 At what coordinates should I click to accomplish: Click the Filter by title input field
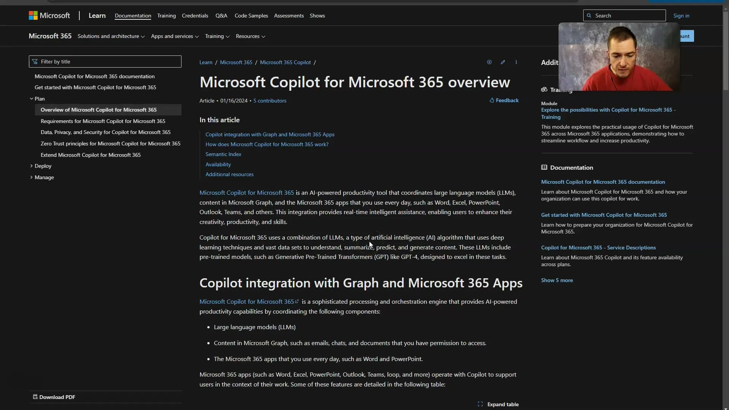[x=105, y=61]
